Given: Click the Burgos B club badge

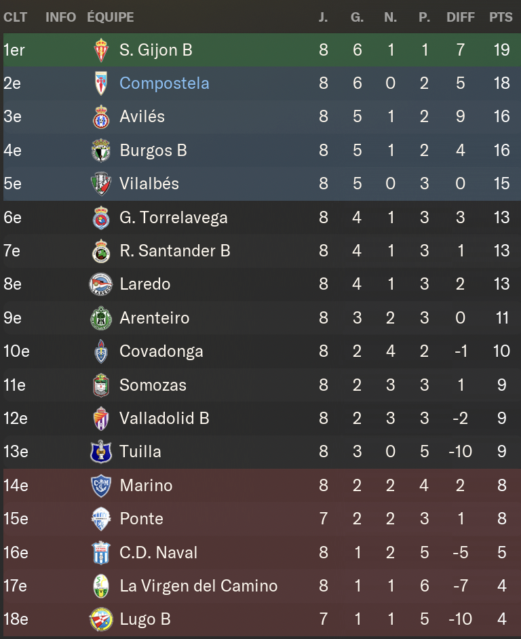Looking at the screenshot, I should point(101,151).
